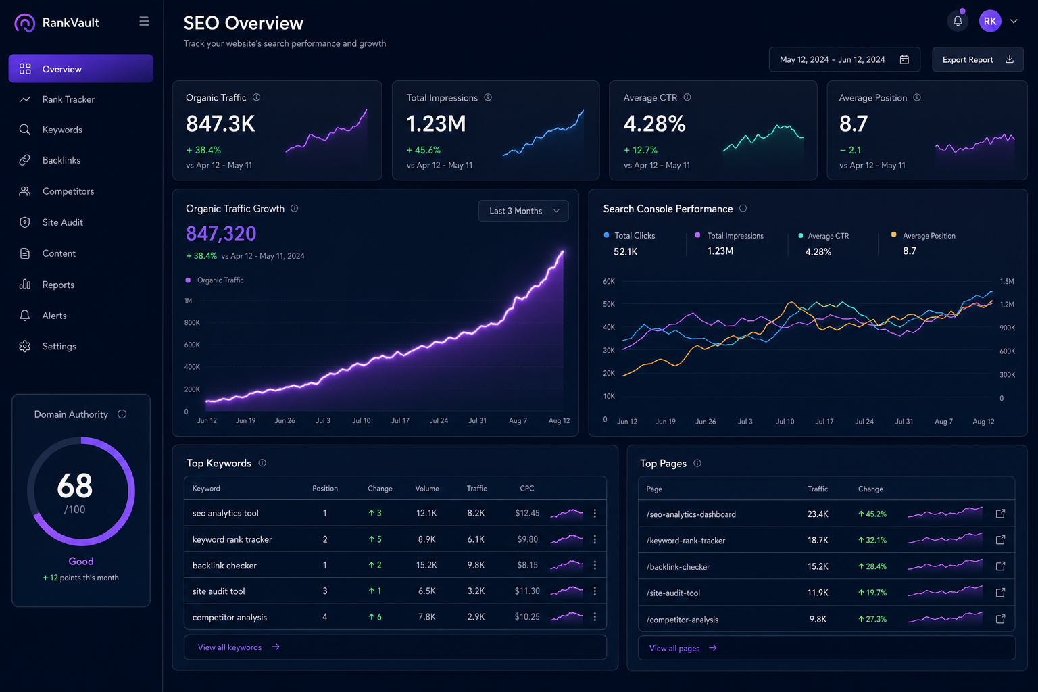Screen dimensions: 1038x692
Task: Sort Top Pages by Traffic header
Action: (818, 489)
